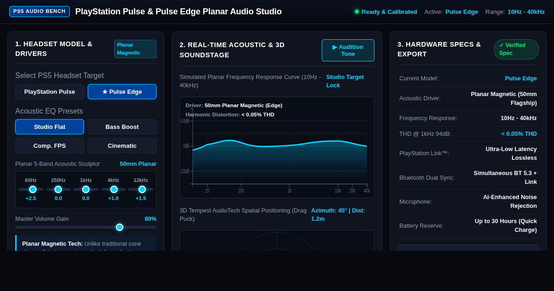This screenshot has width=554, height=291.
Task: Click the 50mm Planar label
Action: (138, 164)
